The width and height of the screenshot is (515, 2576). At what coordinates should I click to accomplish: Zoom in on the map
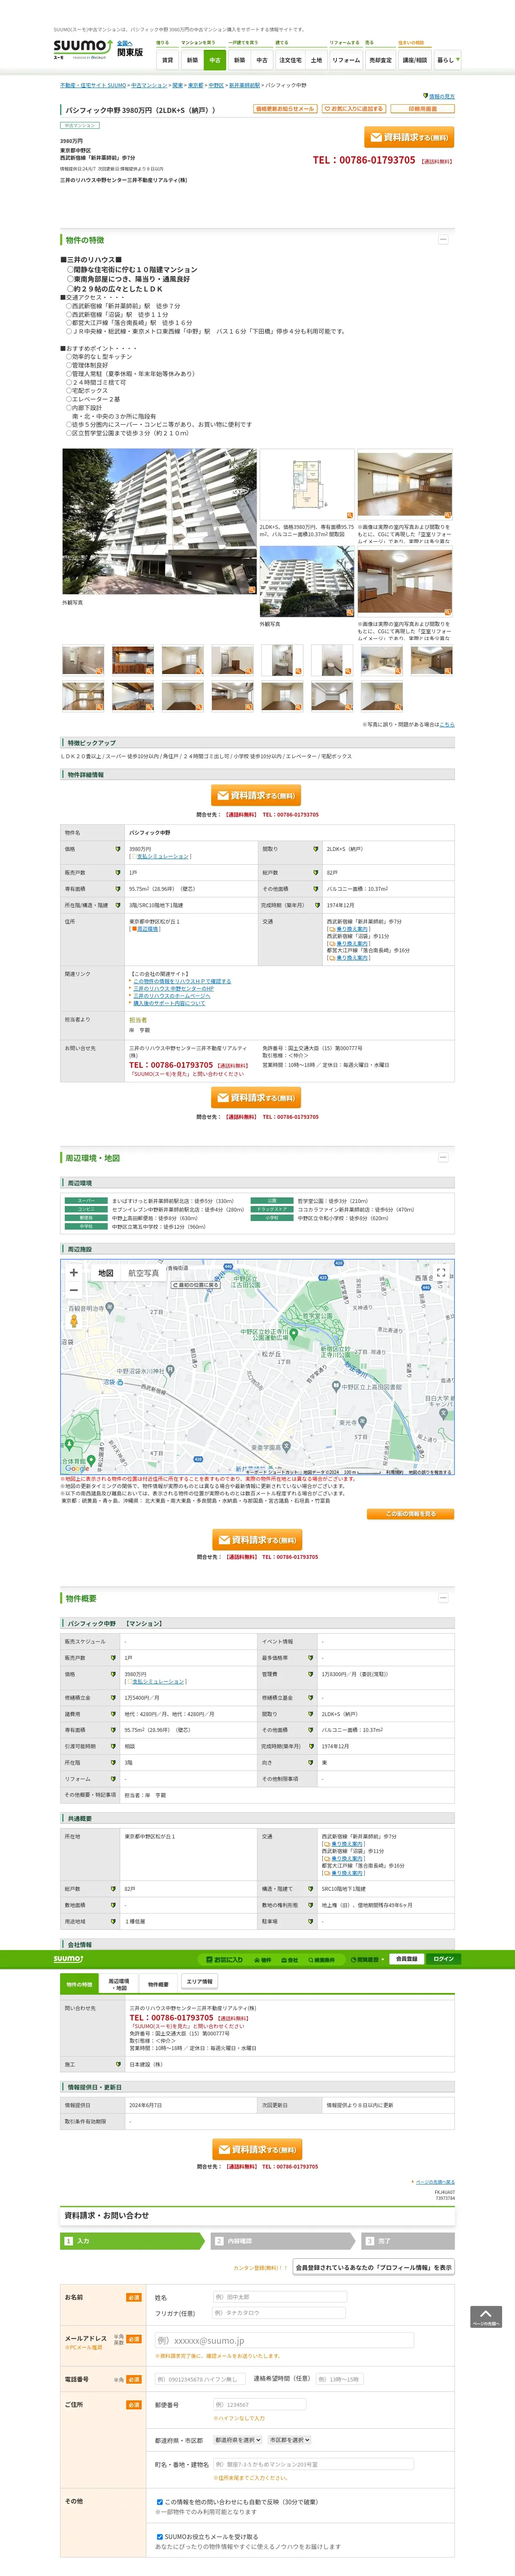click(x=73, y=1273)
